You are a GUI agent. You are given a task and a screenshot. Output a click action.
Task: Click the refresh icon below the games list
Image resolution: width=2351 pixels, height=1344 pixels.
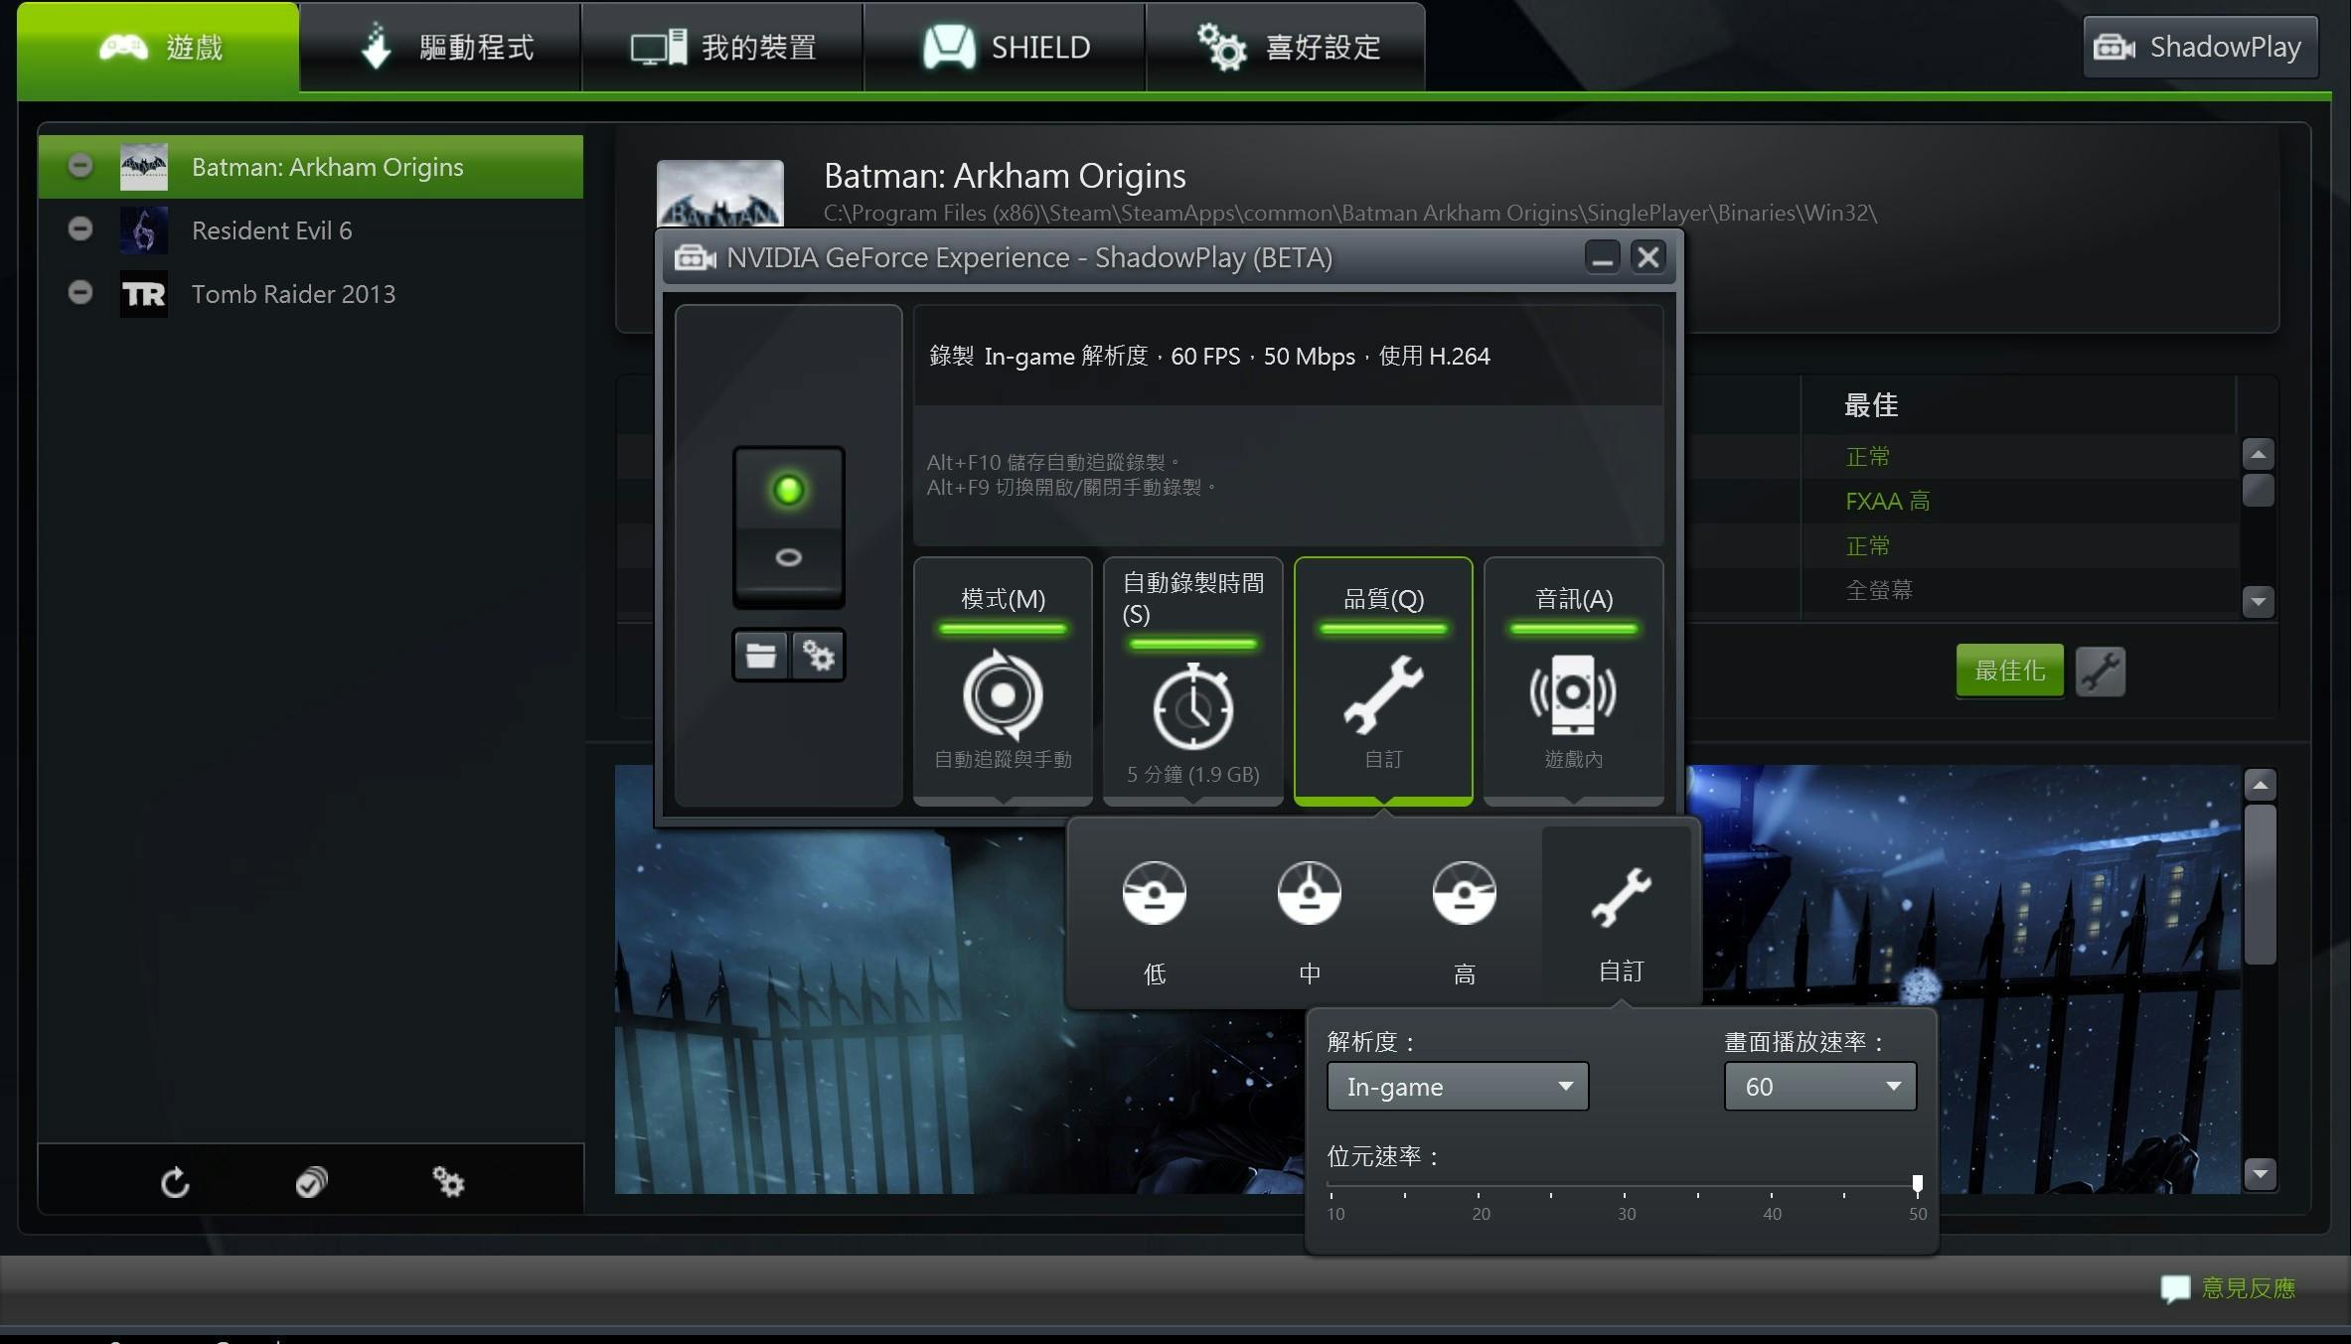[x=175, y=1182]
